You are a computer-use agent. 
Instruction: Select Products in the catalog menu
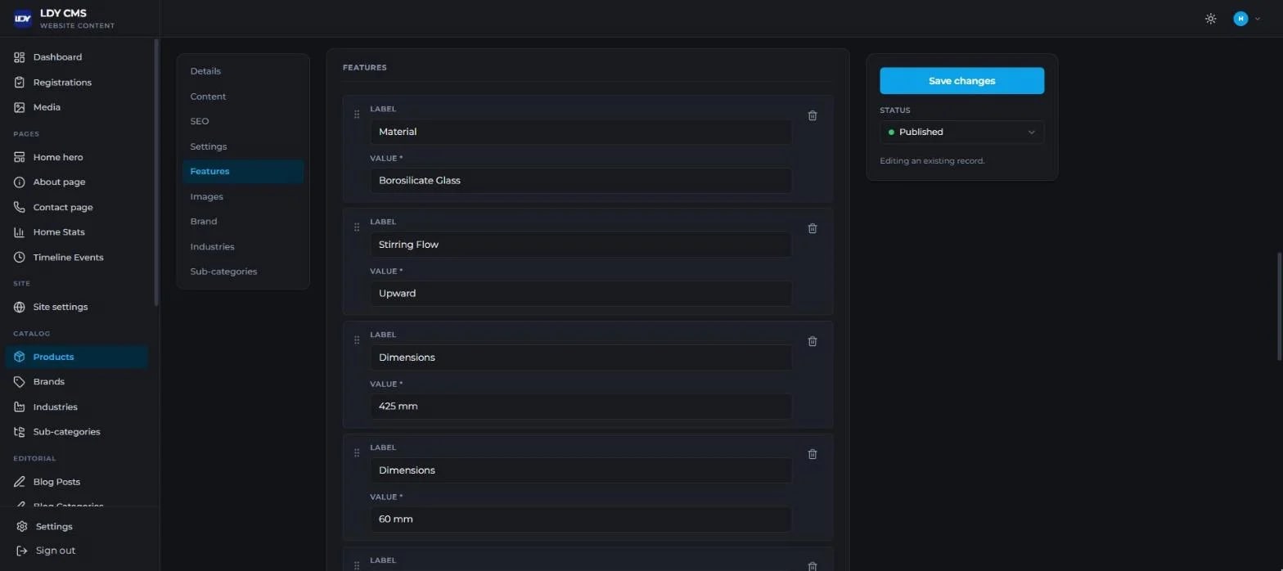pos(77,357)
